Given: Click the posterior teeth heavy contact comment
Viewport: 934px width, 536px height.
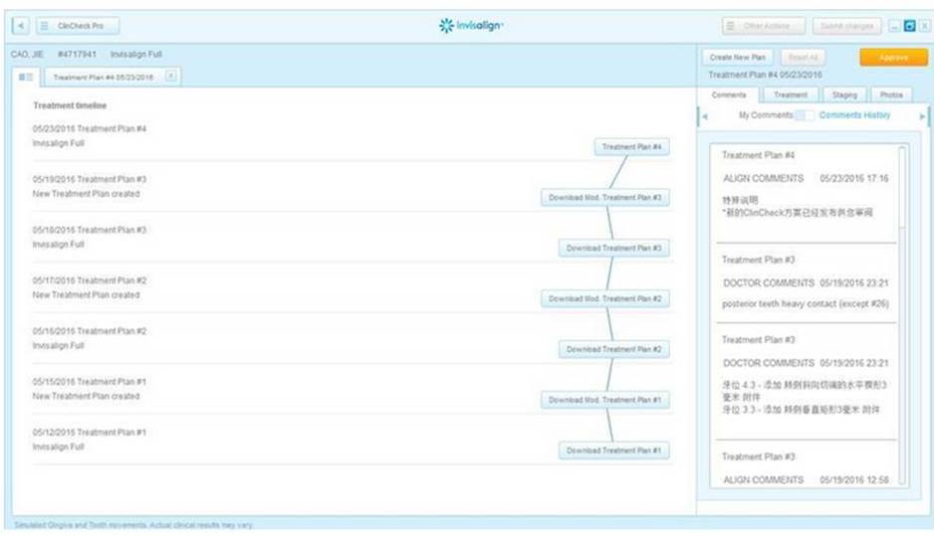Looking at the screenshot, I should [x=806, y=304].
